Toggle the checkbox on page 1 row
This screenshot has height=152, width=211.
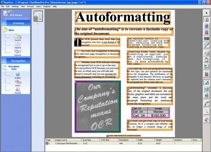tap(47, 143)
